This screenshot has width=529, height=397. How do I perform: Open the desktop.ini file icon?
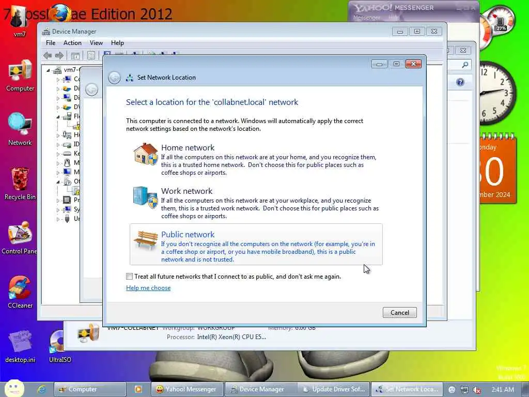[x=20, y=346]
